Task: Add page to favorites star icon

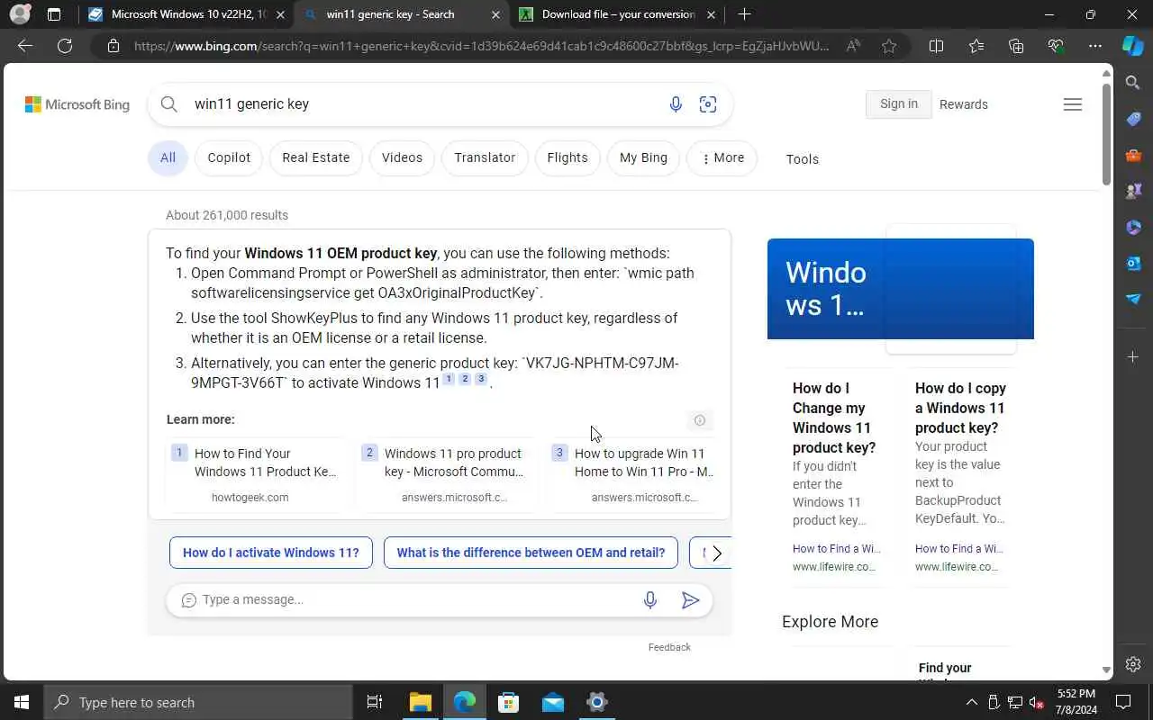Action: tap(889, 46)
